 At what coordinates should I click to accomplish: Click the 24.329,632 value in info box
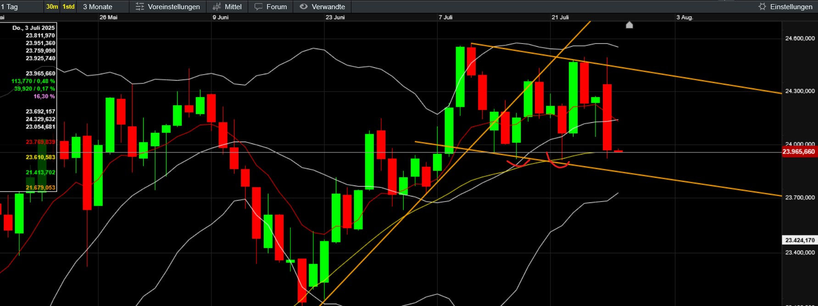click(40, 119)
